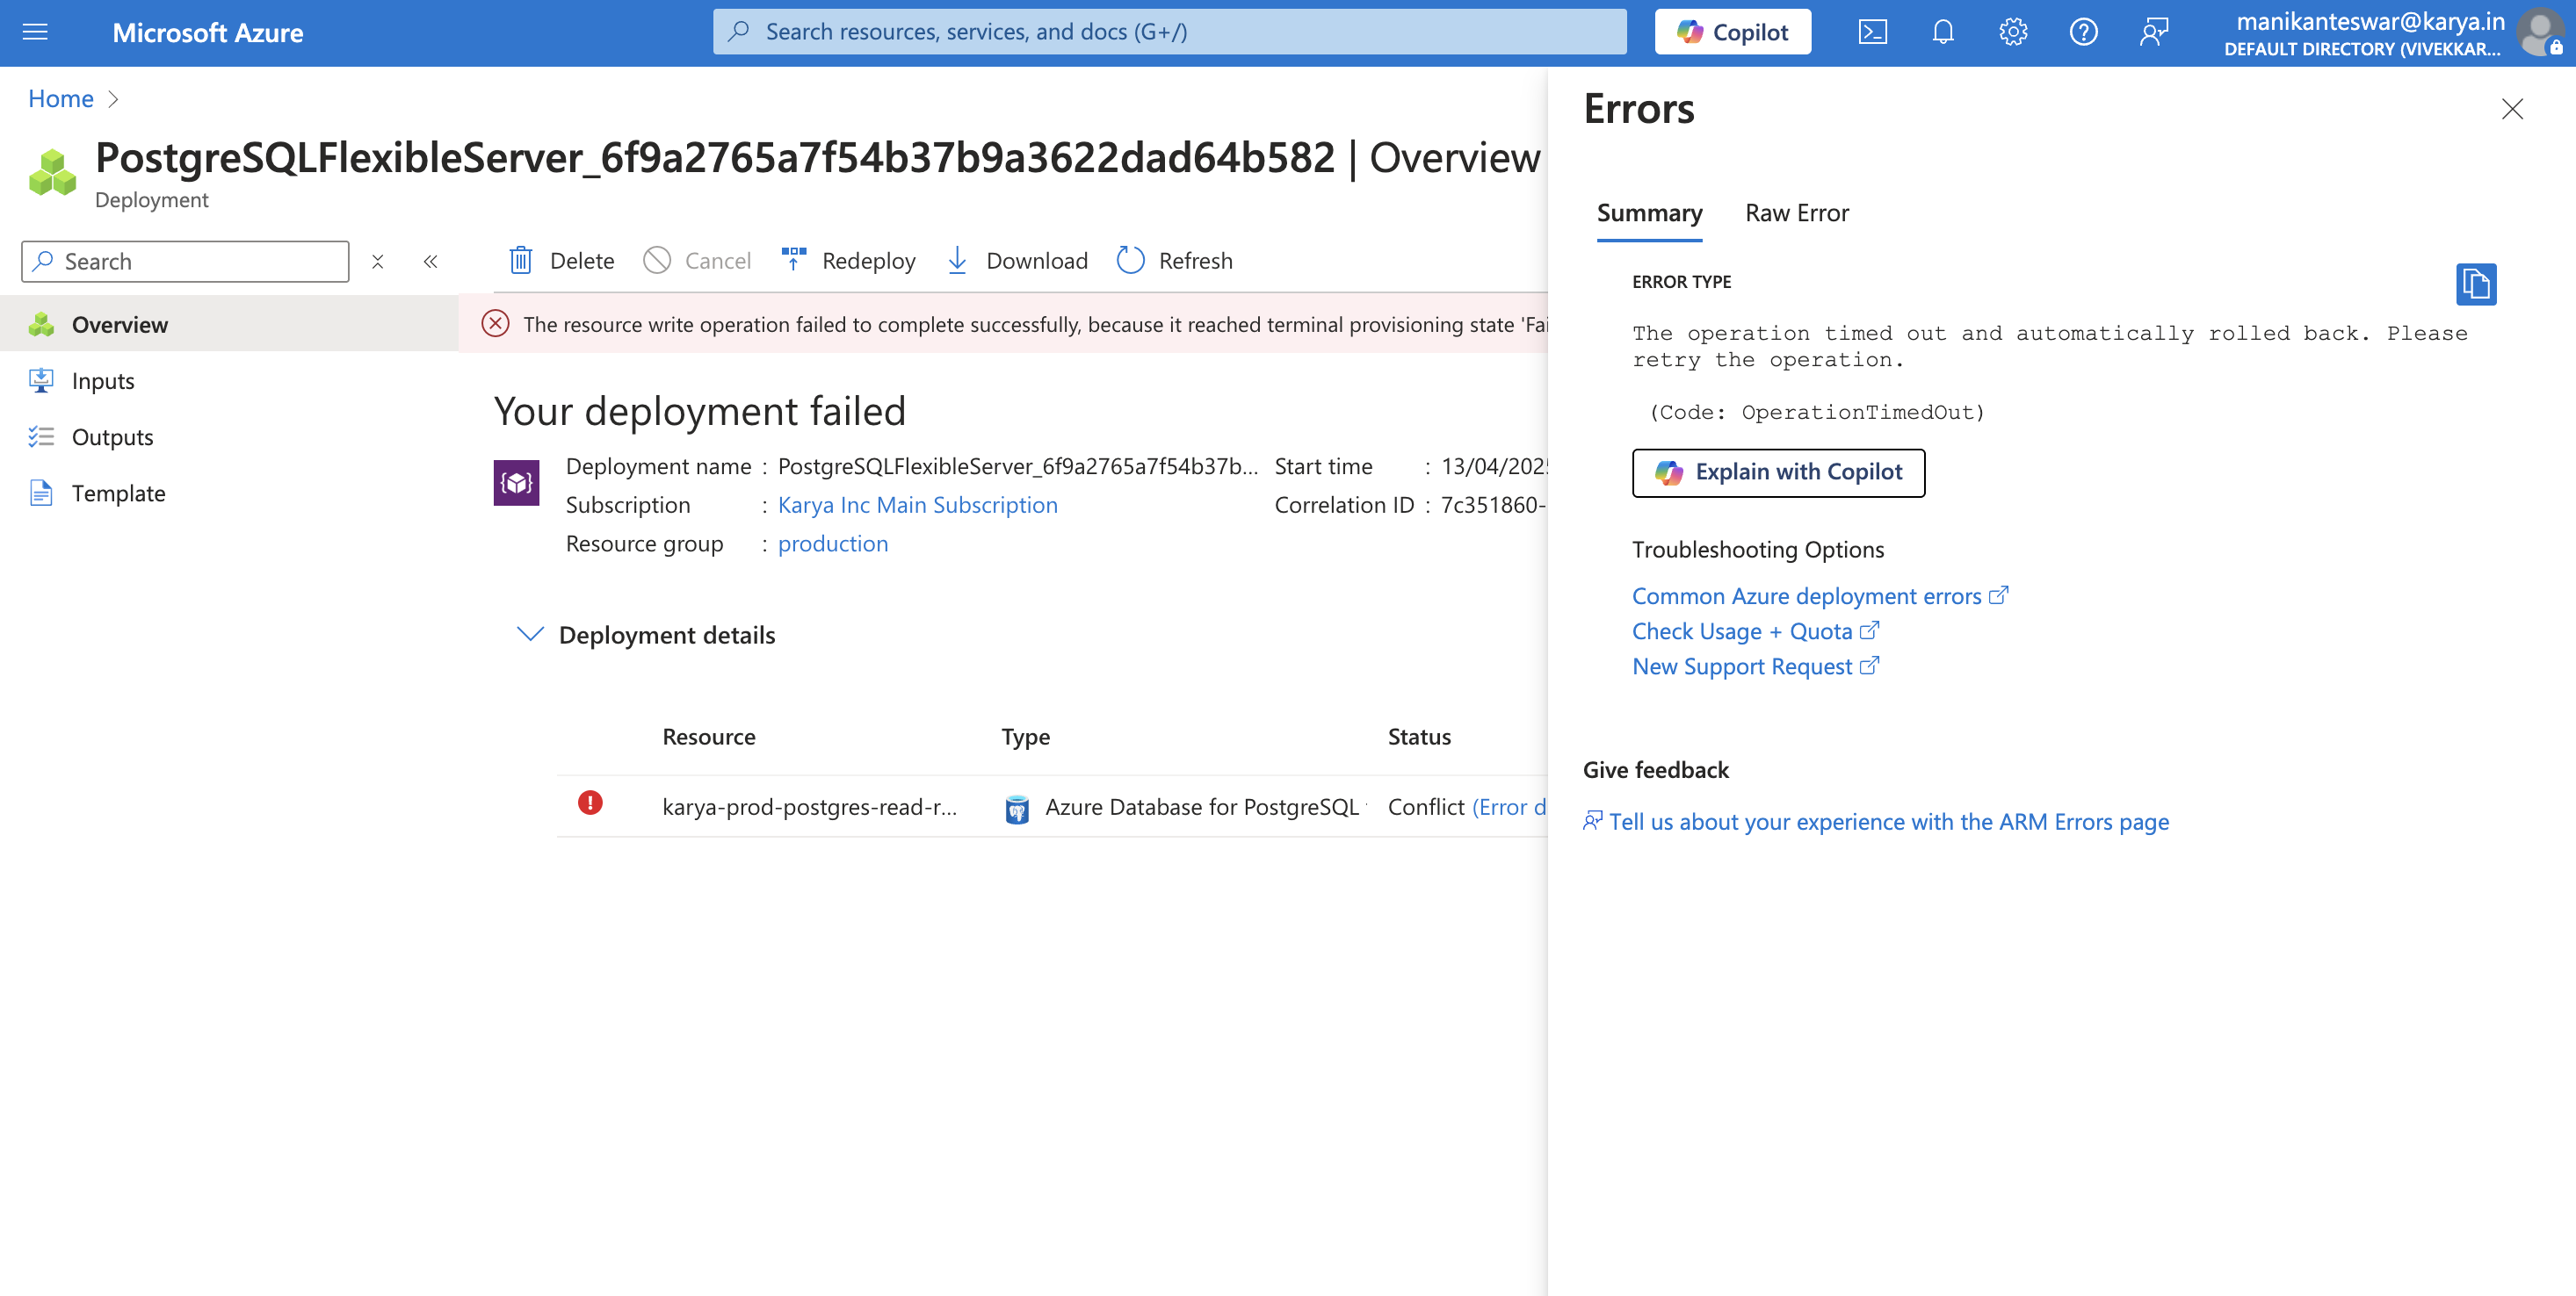This screenshot has width=2576, height=1296.
Task: Click Explain with Copilot button
Action: coord(1778,472)
